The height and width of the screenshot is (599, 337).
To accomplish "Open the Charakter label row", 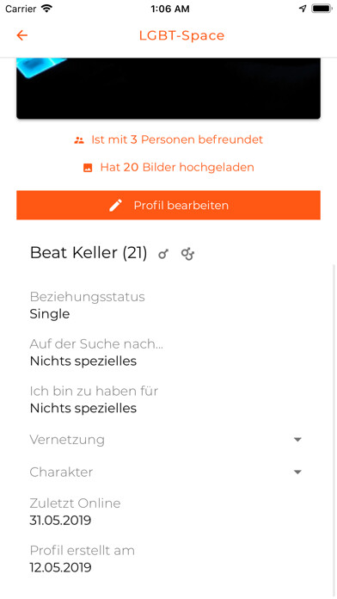I will click(166, 472).
